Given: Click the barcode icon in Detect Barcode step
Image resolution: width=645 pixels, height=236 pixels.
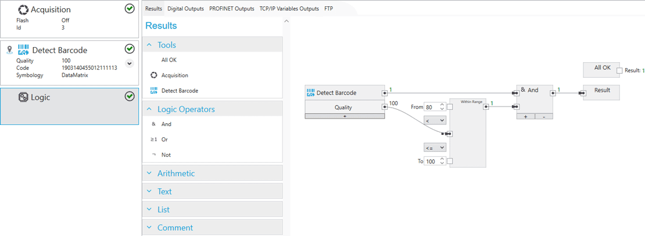Looking at the screenshot, I should point(23,50).
